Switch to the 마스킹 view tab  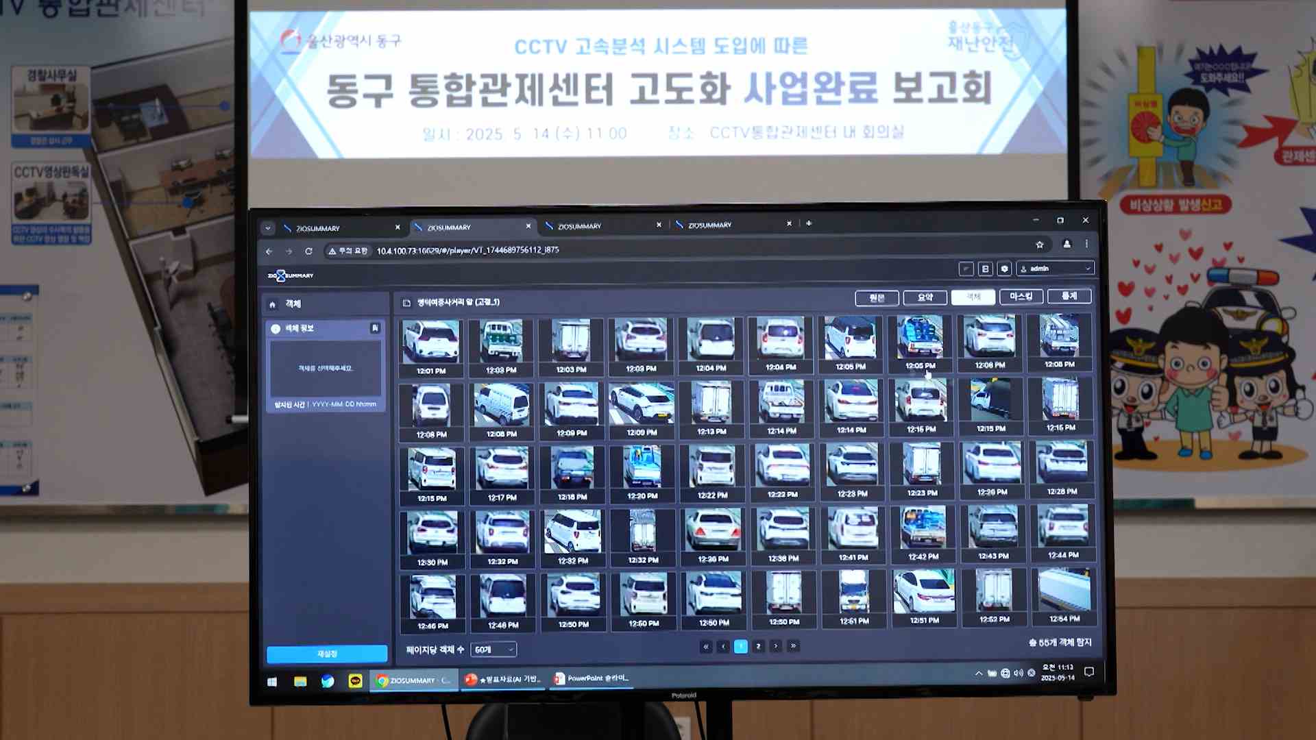point(1021,296)
